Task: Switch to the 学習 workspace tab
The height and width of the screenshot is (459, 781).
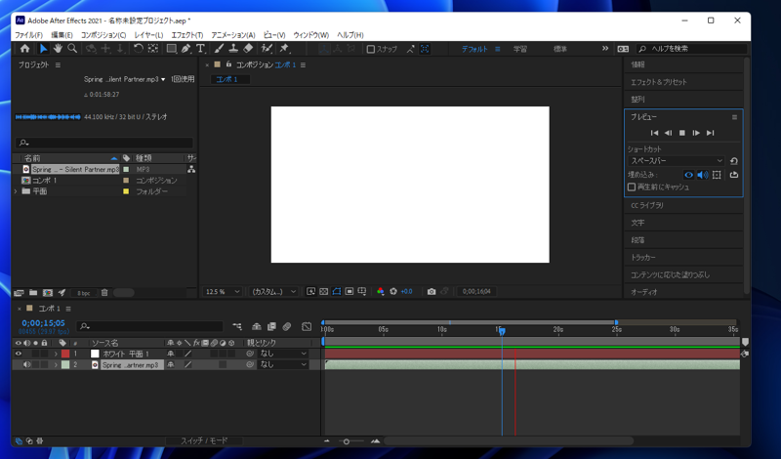Action: pos(520,49)
